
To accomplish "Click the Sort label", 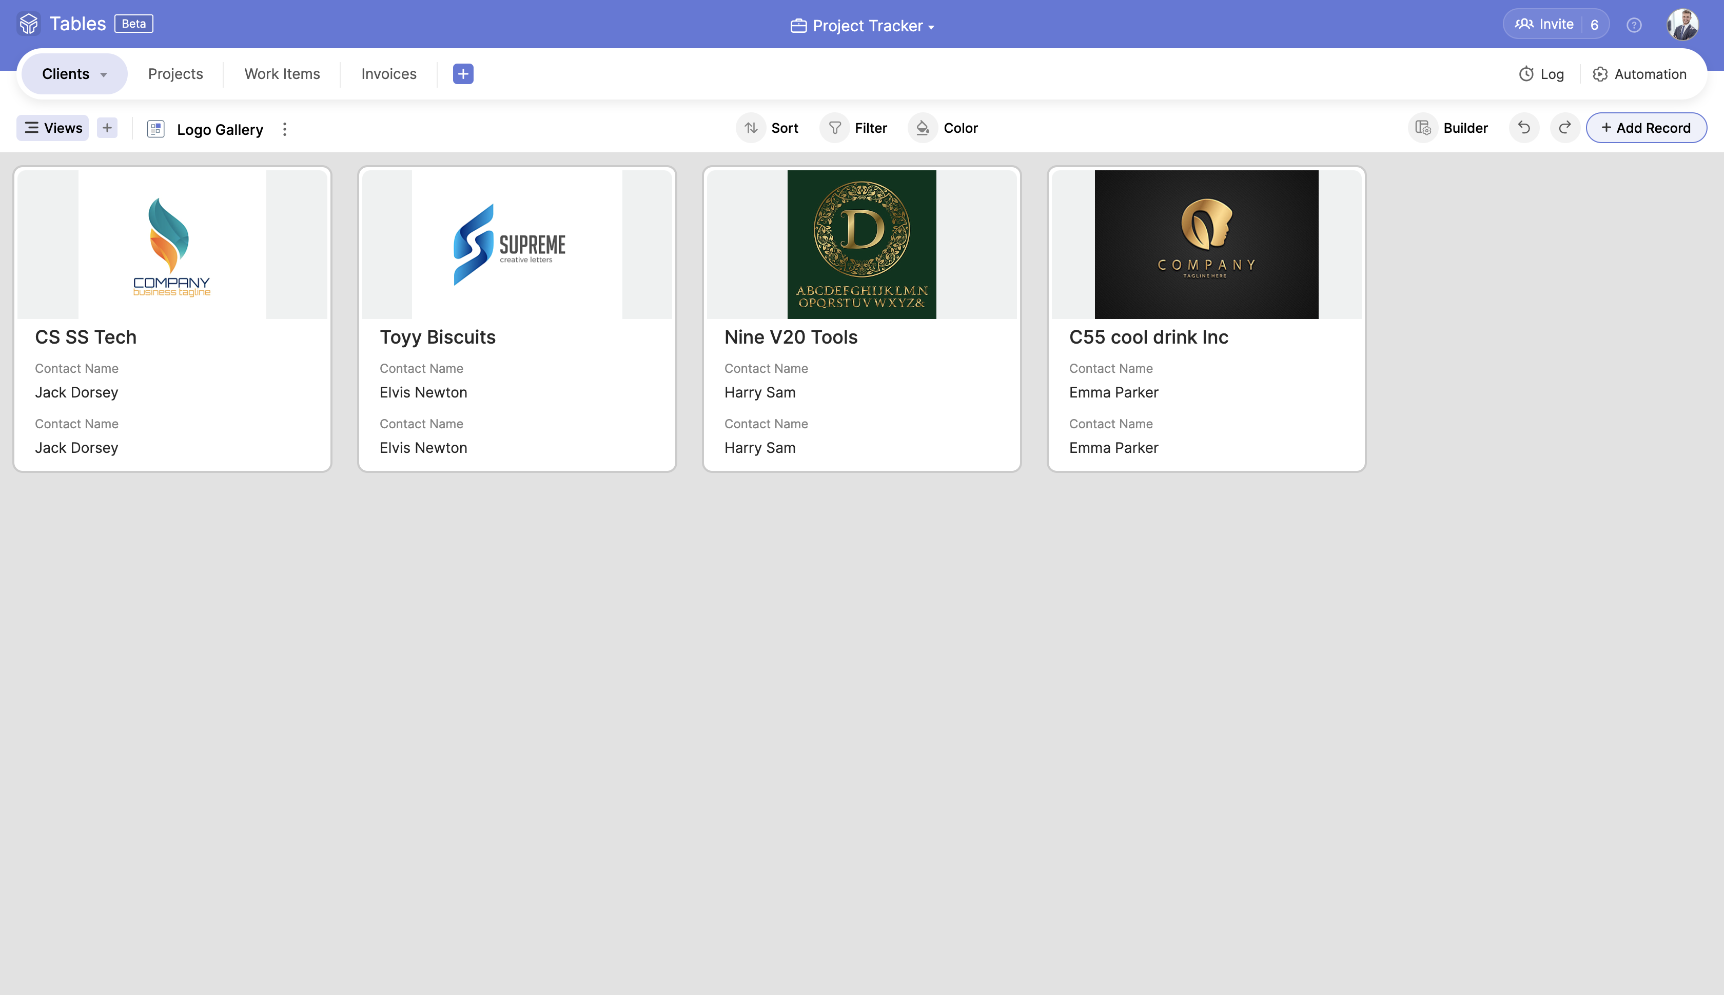I will click(785, 128).
